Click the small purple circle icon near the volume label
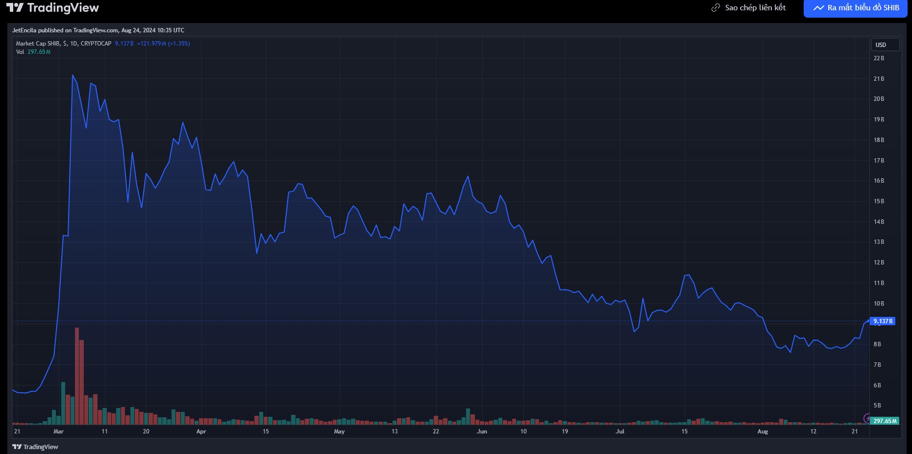 pyautogui.click(x=867, y=418)
